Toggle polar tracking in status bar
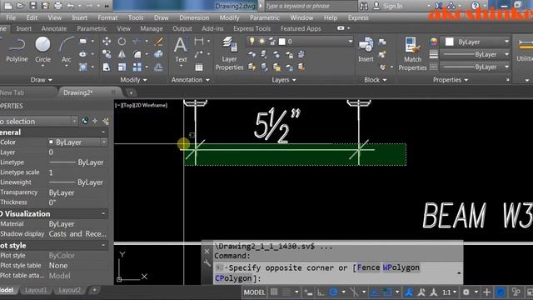This screenshot has height=300, width=533. click(333, 292)
